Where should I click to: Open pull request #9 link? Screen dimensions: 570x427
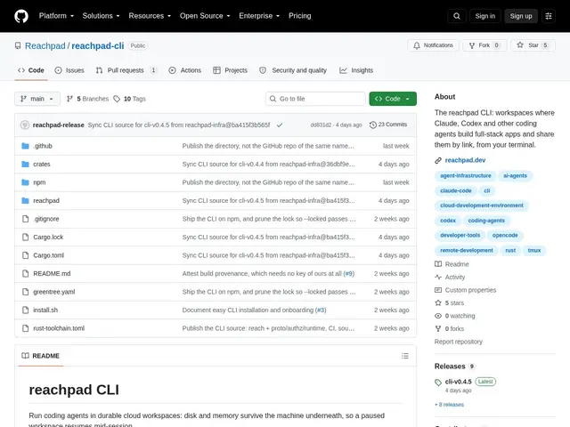pos(348,273)
